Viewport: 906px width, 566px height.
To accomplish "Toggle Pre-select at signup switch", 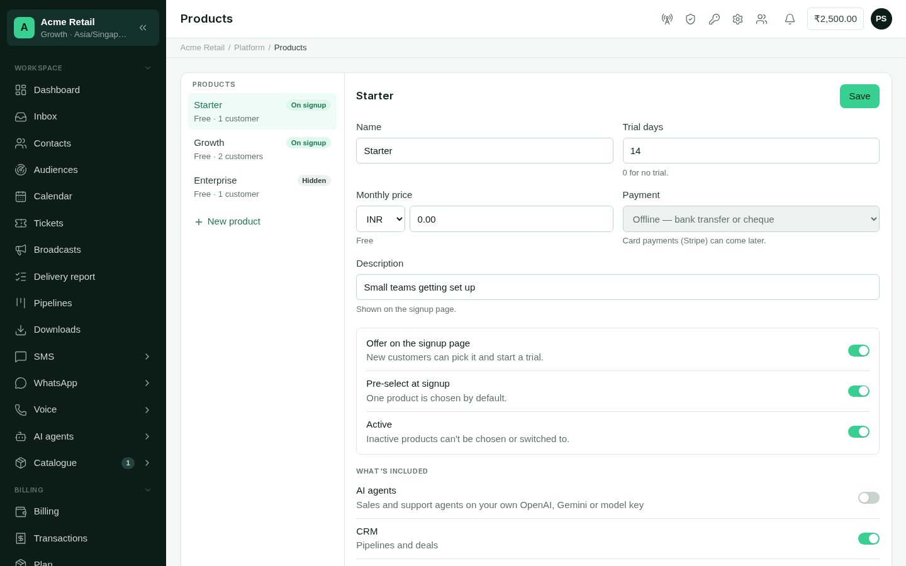I will (x=859, y=391).
